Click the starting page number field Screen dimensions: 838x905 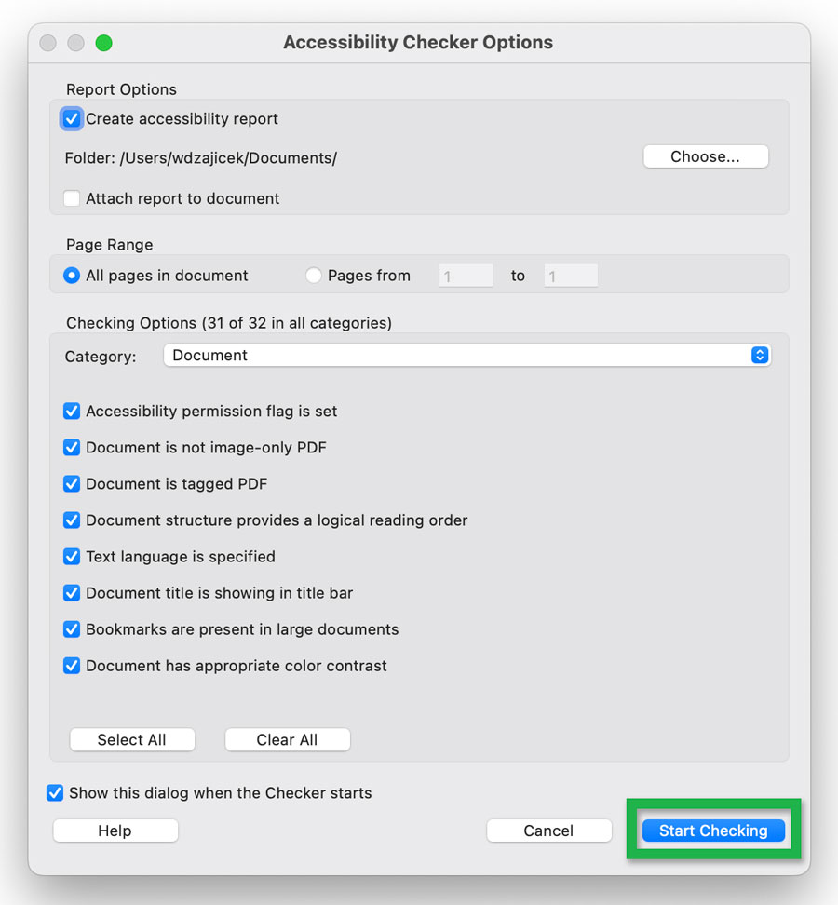click(466, 275)
